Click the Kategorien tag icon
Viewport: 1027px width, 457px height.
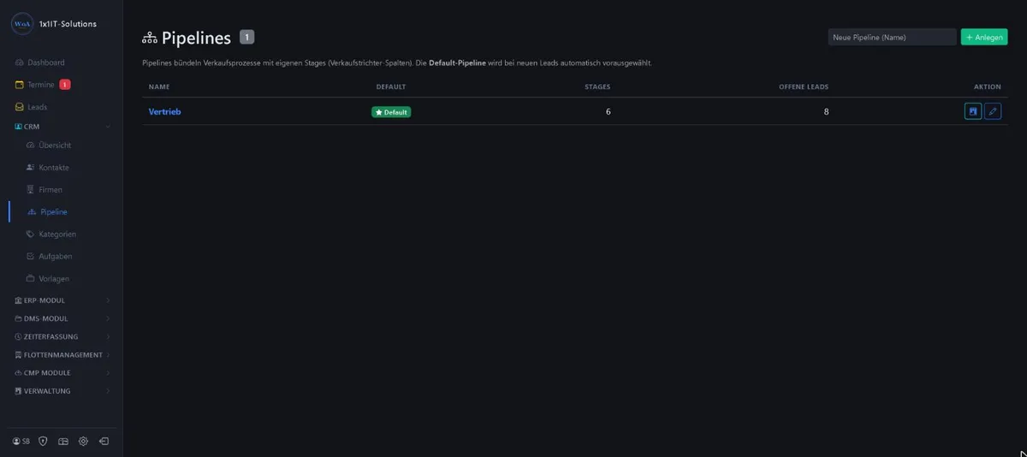click(x=31, y=234)
